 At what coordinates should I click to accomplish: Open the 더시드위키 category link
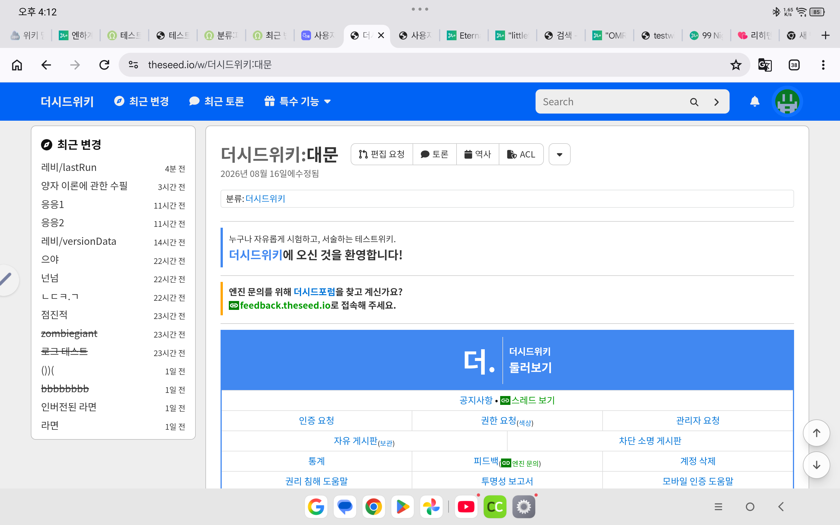[265, 199]
